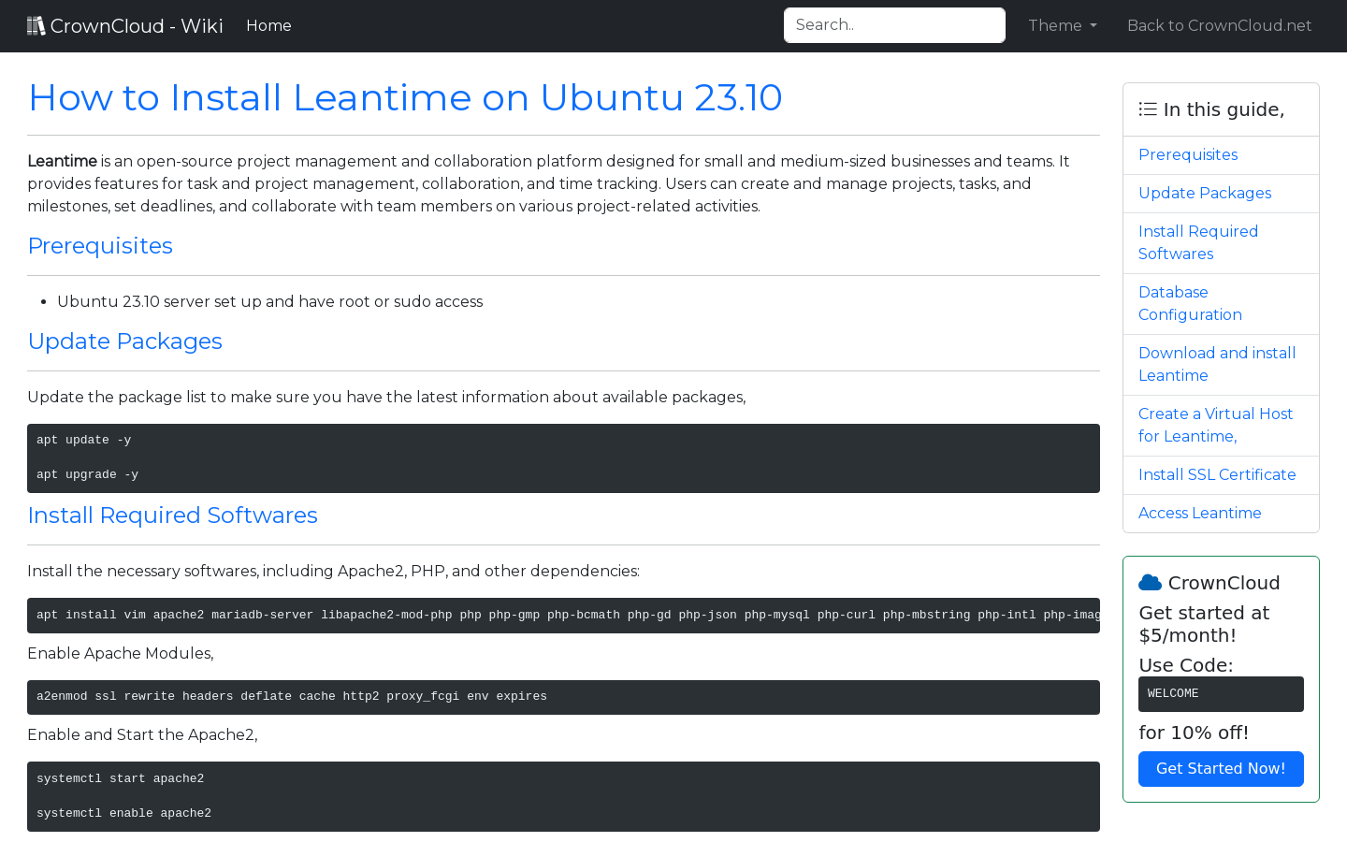Click the page title heading link

[x=405, y=97]
